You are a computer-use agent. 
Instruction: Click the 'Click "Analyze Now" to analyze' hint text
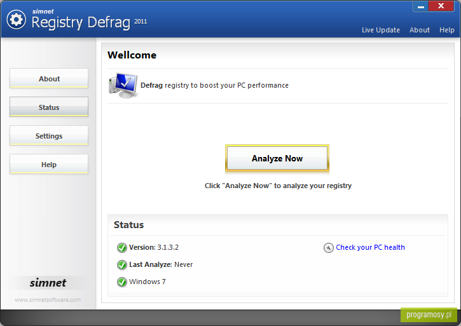(278, 186)
